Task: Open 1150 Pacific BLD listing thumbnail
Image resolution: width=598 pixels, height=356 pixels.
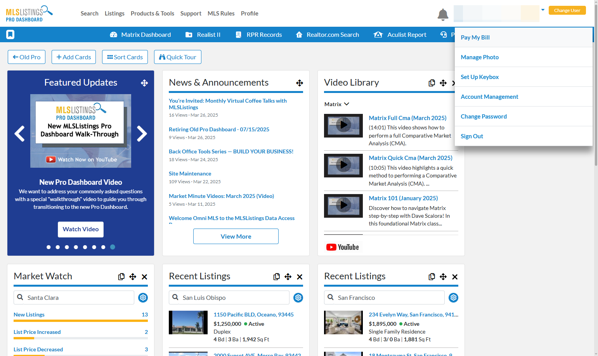Action: tap(188, 322)
